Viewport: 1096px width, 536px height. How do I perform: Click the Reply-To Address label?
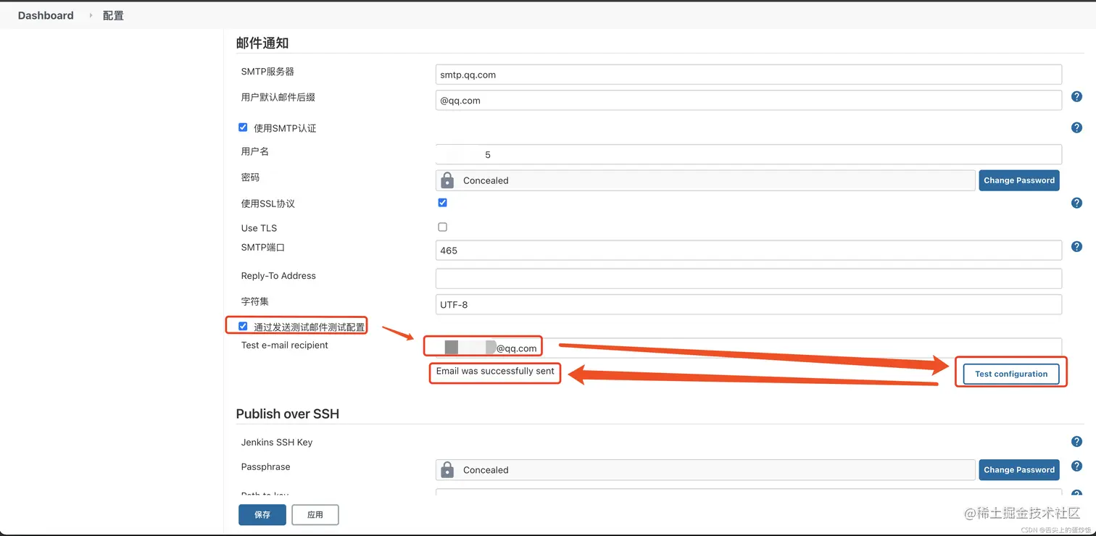click(278, 275)
